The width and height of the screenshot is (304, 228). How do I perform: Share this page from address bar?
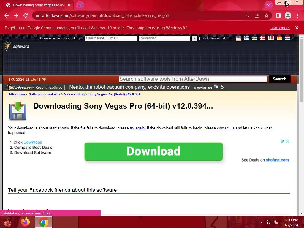point(257,15)
